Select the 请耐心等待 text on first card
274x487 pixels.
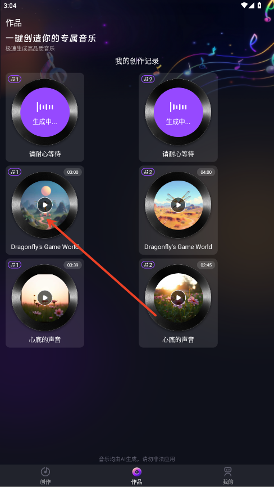click(x=45, y=154)
